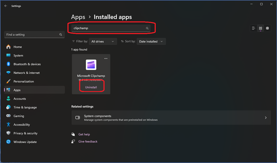The width and height of the screenshot is (277, 163).
Task: Switch to list view layout icon
Action: click(x=254, y=28)
